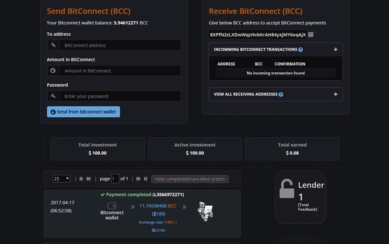389x244 pixels.
Task: Click the ADDRESS column header
Action: click(x=226, y=64)
